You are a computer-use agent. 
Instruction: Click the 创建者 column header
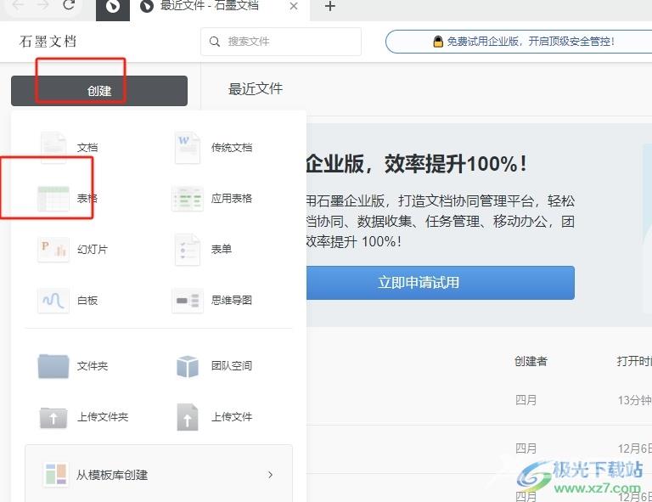click(x=531, y=361)
